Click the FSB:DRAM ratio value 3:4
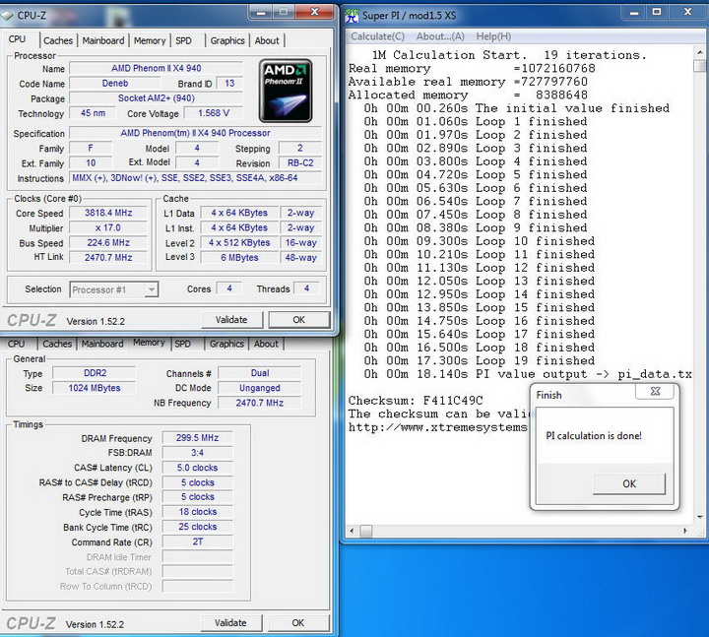This screenshot has height=637, width=709. click(x=198, y=453)
